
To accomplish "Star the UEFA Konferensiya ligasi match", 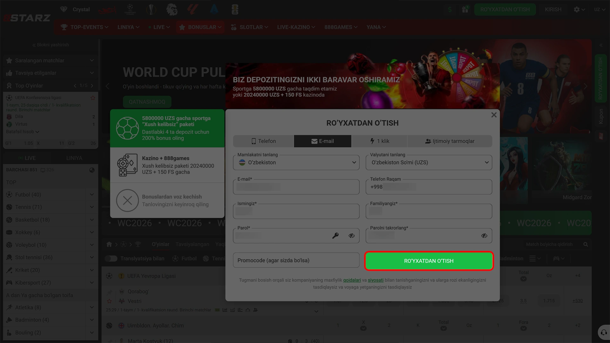I will (93, 98).
